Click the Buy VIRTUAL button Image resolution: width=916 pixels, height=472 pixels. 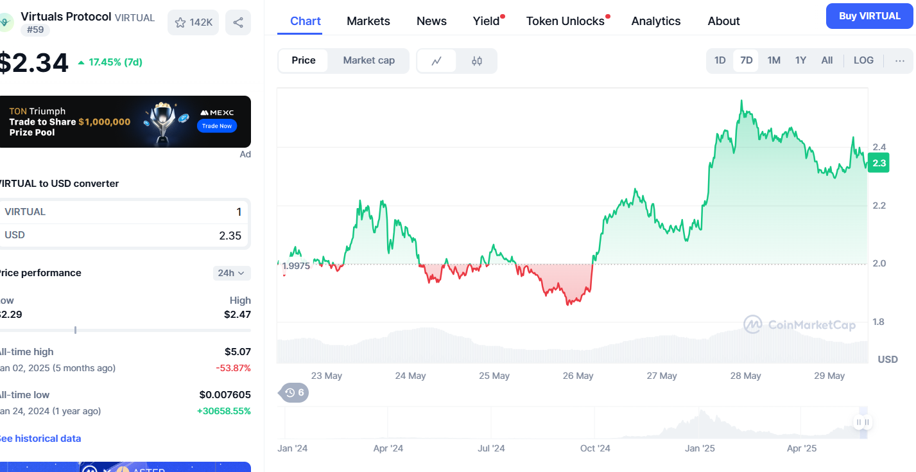tap(869, 16)
